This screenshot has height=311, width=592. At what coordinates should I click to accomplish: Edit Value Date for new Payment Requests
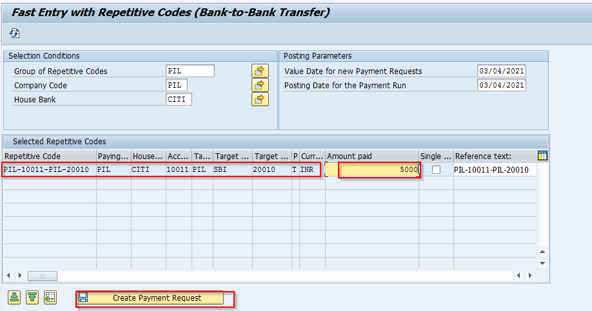pos(501,71)
